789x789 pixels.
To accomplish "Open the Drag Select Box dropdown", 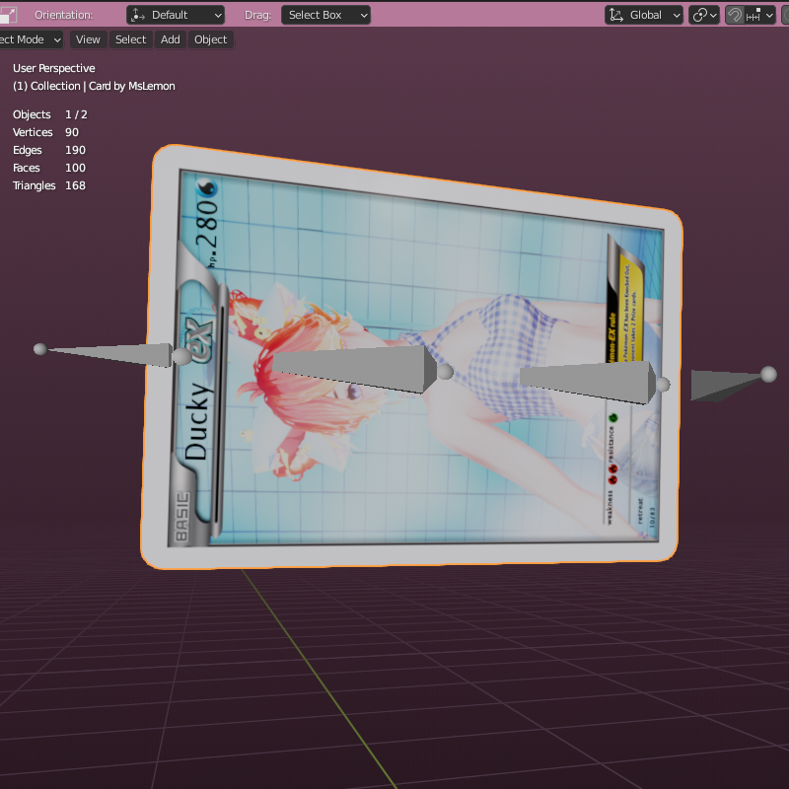I will point(325,15).
